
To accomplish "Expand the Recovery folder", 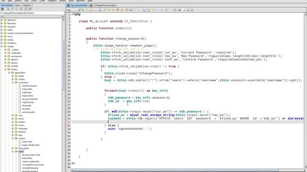I will pos(2,23).
